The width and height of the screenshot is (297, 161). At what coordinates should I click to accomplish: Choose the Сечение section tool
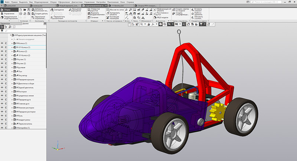pos(94,17)
